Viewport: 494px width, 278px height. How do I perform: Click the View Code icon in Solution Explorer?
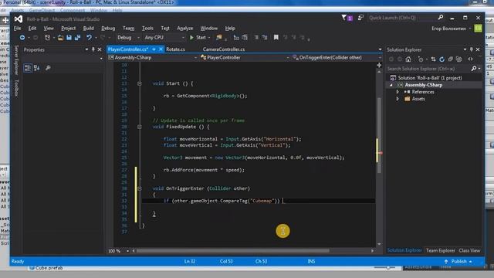pos(470,59)
